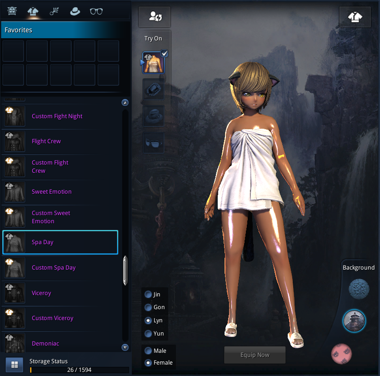Image resolution: width=380 pixels, height=376 pixels.
Task: Select the adornment try-on slot
Action: (153, 90)
